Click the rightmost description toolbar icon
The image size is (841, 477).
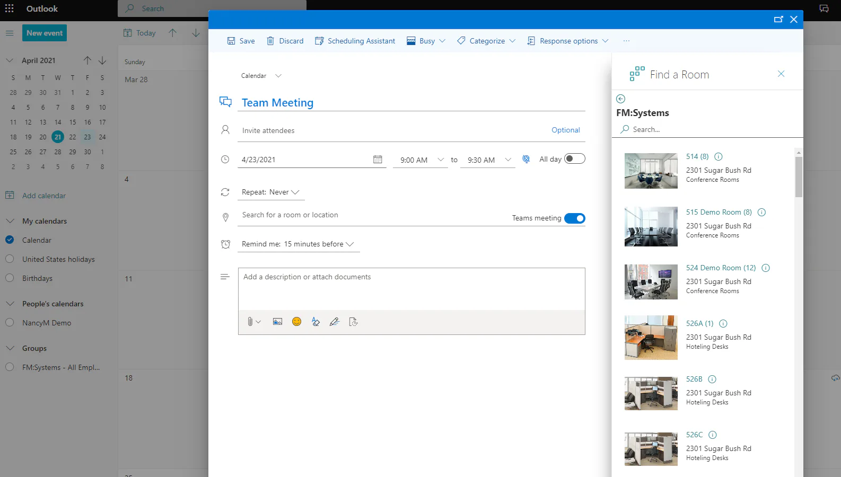pyautogui.click(x=354, y=322)
